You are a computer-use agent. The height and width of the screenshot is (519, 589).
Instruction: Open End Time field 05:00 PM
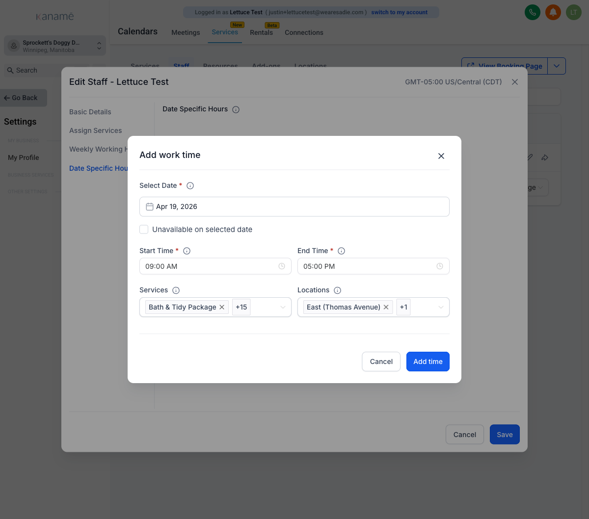374,266
